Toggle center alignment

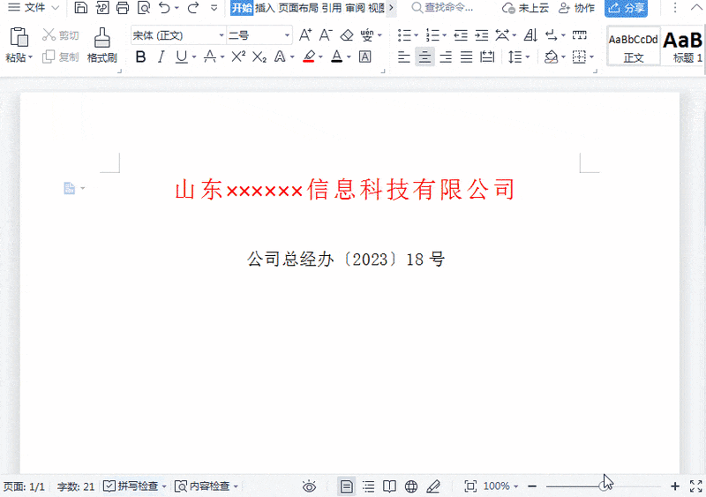tap(424, 56)
